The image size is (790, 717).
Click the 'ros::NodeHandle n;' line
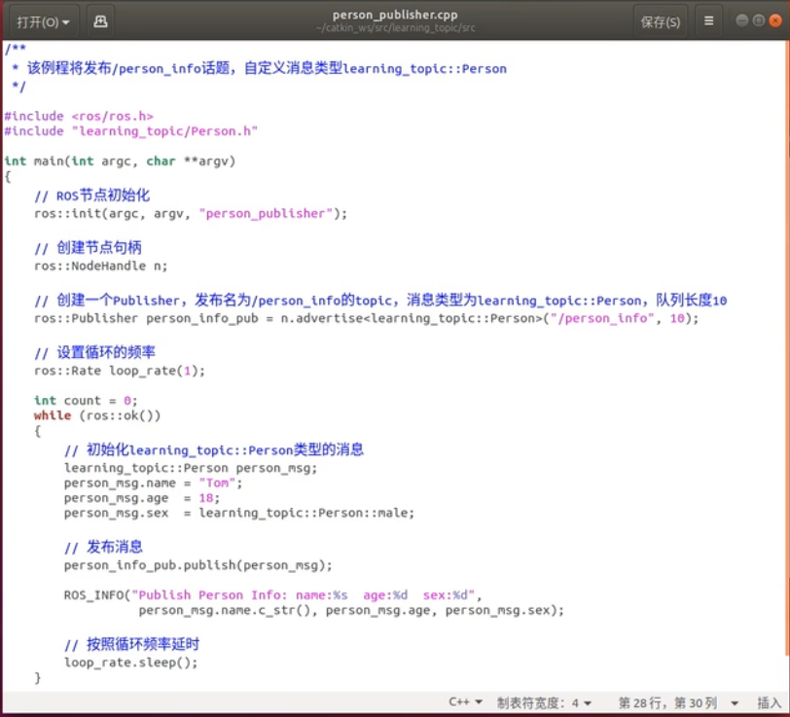(100, 266)
